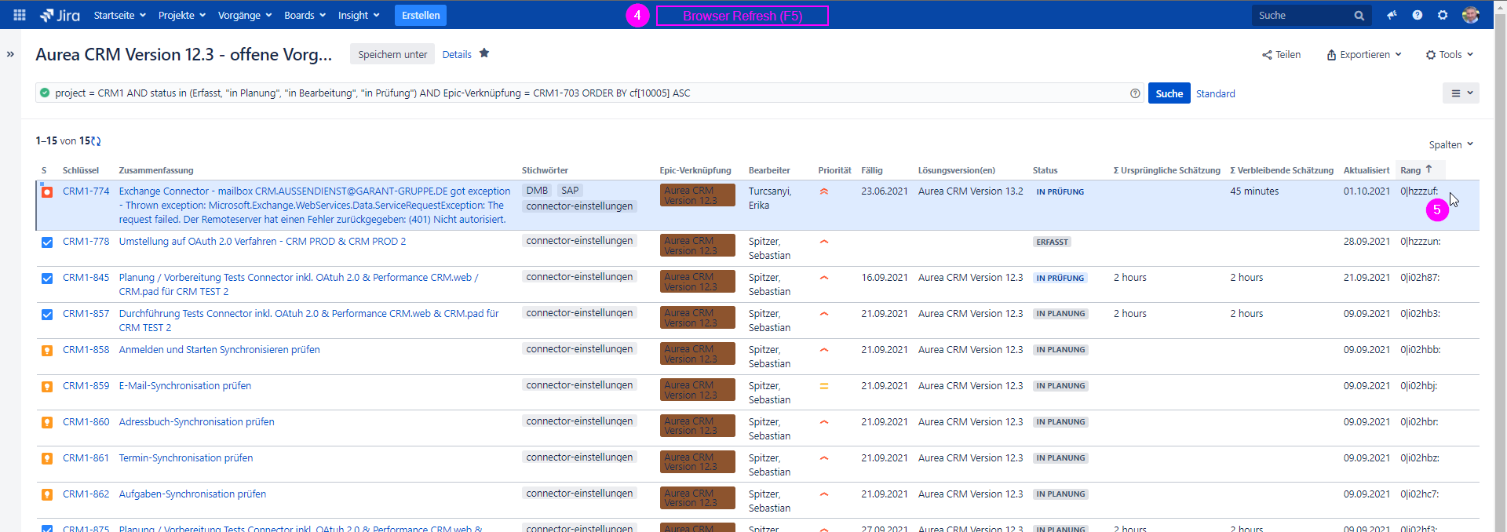Click the sort arrow on the Rang column

pos(1429,169)
